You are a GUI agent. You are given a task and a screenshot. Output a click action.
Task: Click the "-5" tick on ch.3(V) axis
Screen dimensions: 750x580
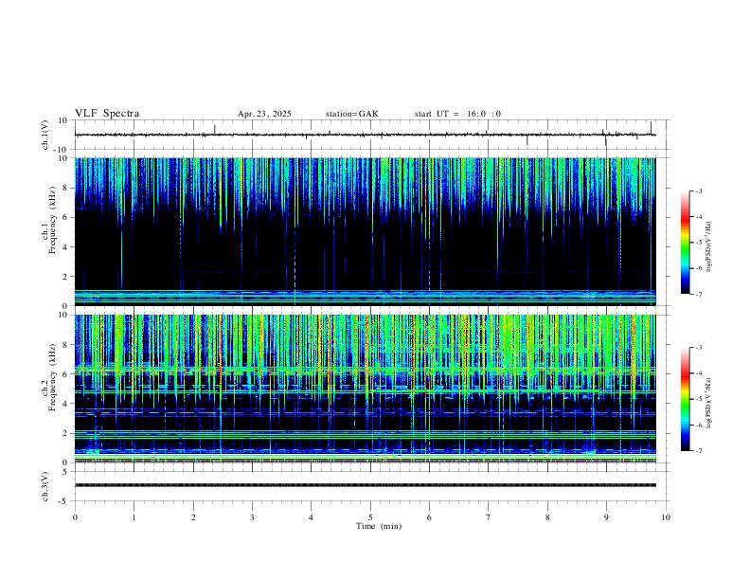click(63, 501)
